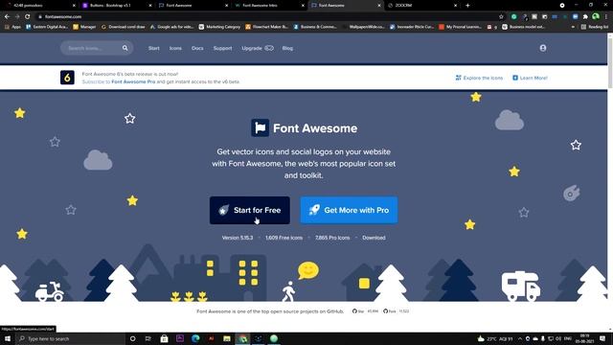Open the Support navigation item
This screenshot has height=345, width=613.
tap(222, 48)
